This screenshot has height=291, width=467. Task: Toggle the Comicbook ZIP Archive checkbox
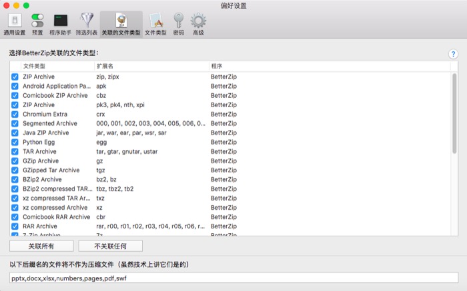(15, 96)
